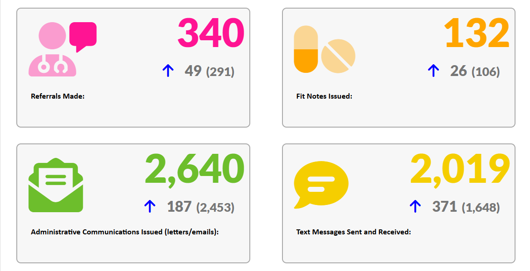Click the previous value (291) in referrals card

click(220, 72)
